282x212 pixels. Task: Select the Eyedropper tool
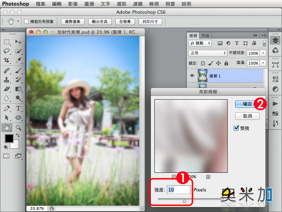18,60
